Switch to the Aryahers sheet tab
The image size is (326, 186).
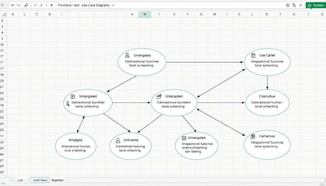57,180
